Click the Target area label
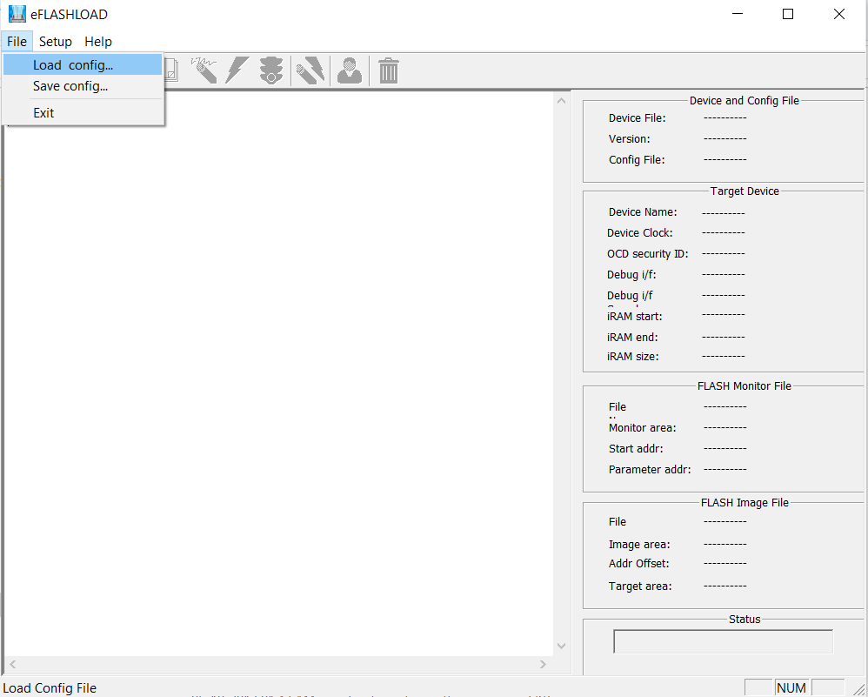868x697 pixels. point(640,586)
